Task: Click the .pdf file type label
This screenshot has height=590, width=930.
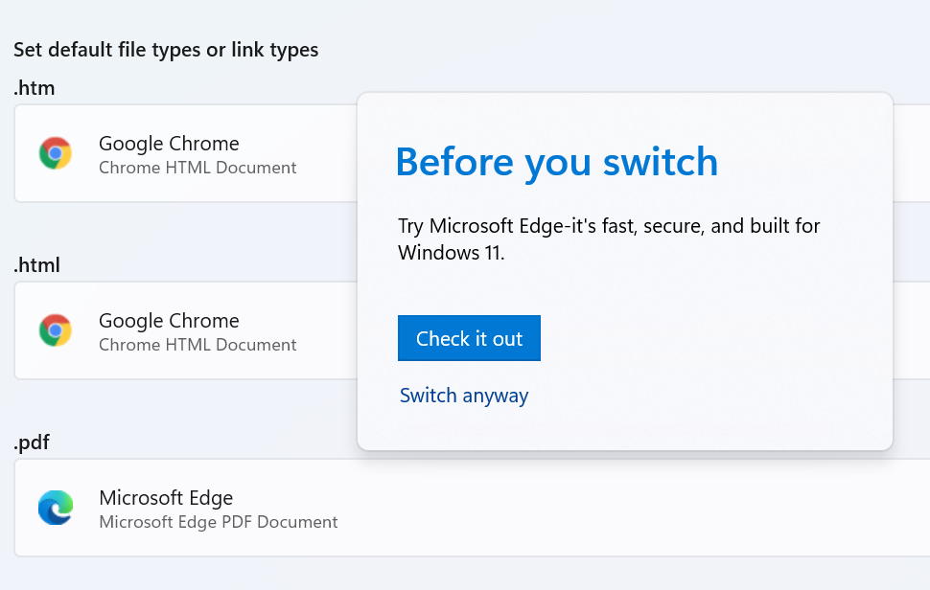Action: pos(32,442)
